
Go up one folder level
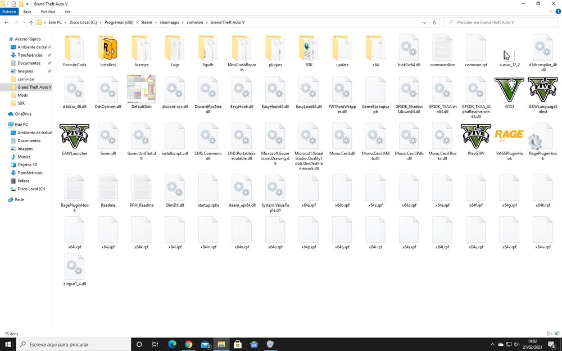pos(31,22)
